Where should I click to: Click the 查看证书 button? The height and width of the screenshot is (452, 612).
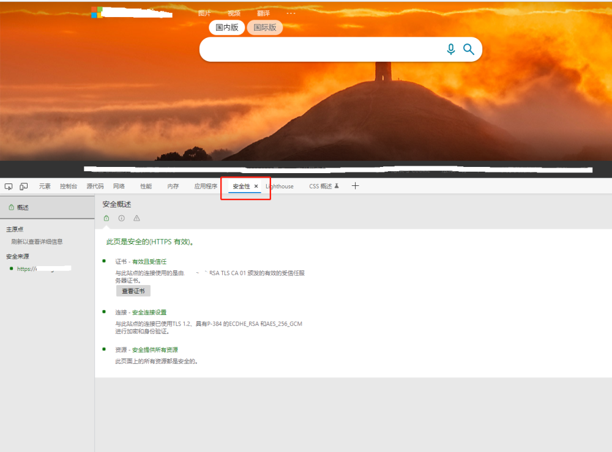[x=133, y=291]
